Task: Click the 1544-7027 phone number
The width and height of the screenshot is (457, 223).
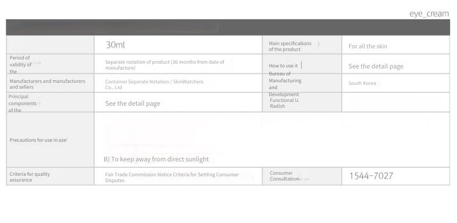Action: [x=371, y=176]
